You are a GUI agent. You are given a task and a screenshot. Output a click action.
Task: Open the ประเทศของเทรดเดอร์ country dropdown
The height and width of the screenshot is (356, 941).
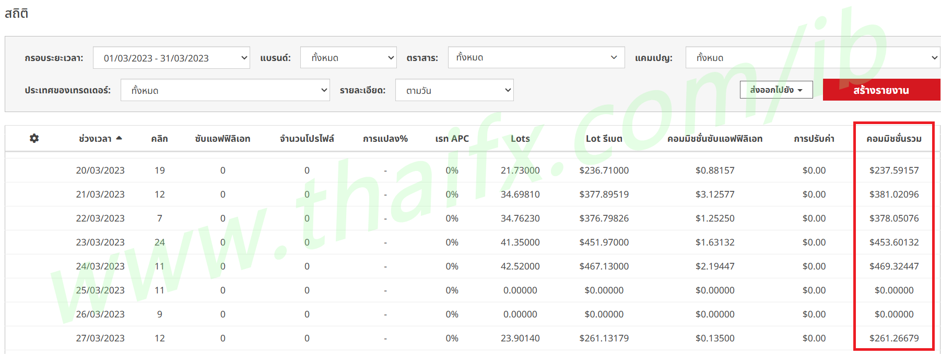(x=225, y=90)
